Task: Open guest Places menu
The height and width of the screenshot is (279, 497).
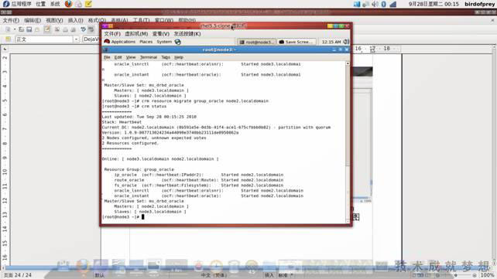Action: point(146,42)
